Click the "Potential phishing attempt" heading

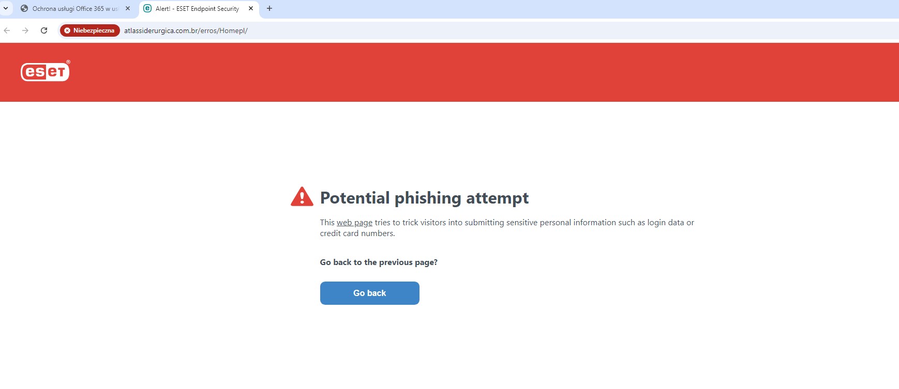pyautogui.click(x=424, y=198)
